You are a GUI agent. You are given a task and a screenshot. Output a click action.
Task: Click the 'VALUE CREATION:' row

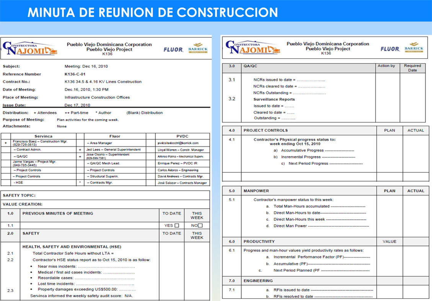click(105, 204)
